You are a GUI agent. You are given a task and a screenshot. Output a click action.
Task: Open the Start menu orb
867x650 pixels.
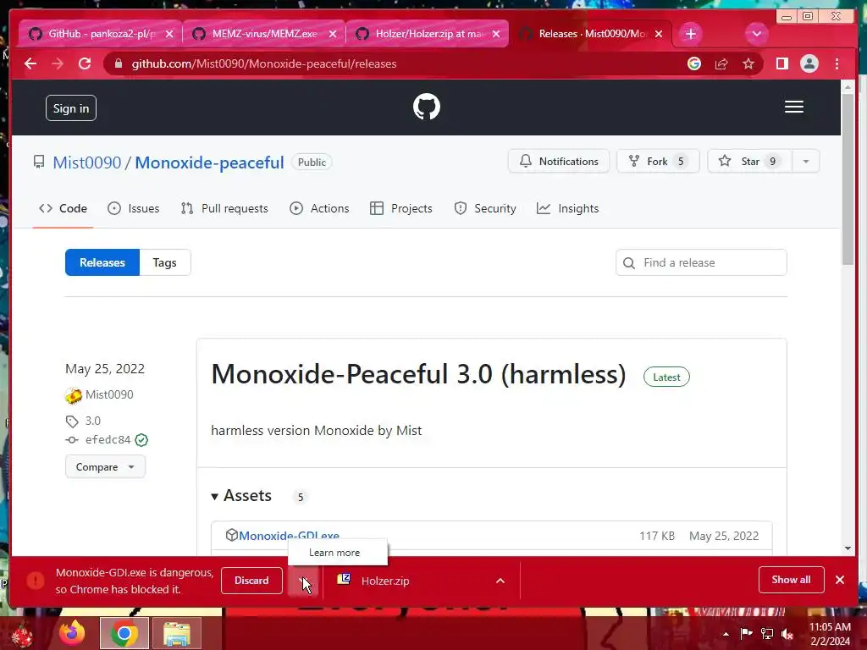pos(22,634)
